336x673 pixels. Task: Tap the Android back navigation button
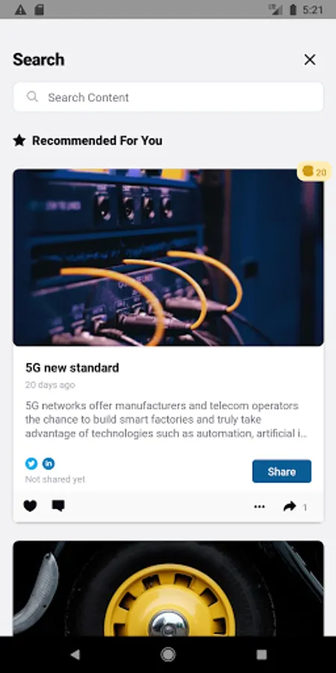coord(75,654)
